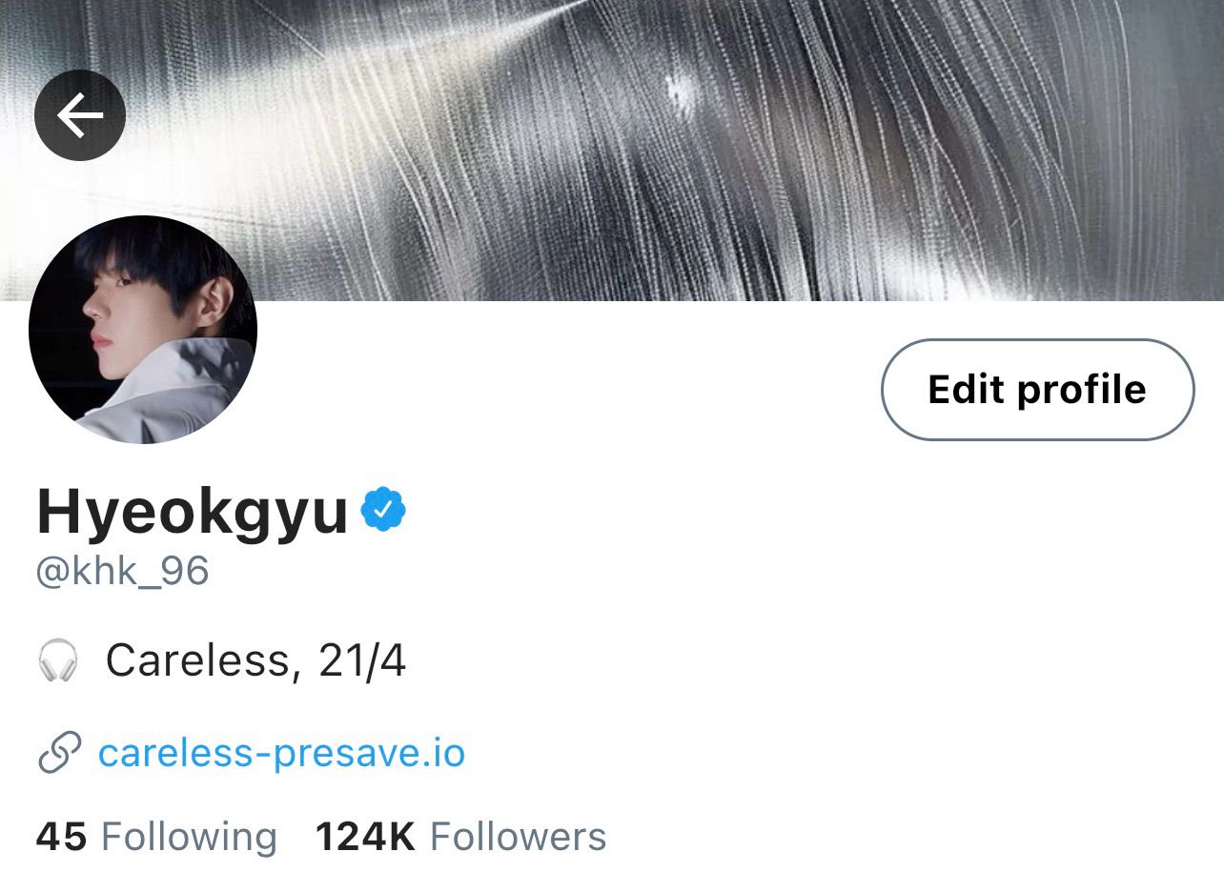Go back using the arrow icon
The image size is (1224, 872).
[x=80, y=115]
